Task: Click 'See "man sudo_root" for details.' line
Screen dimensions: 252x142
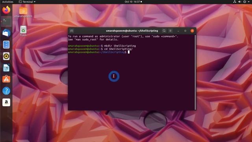Action: tap(93, 39)
